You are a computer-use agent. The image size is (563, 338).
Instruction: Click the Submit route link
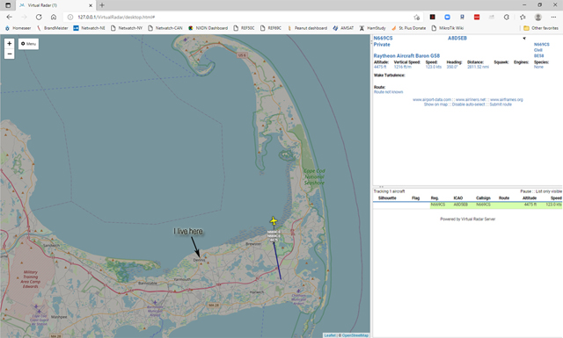[x=501, y=104]
